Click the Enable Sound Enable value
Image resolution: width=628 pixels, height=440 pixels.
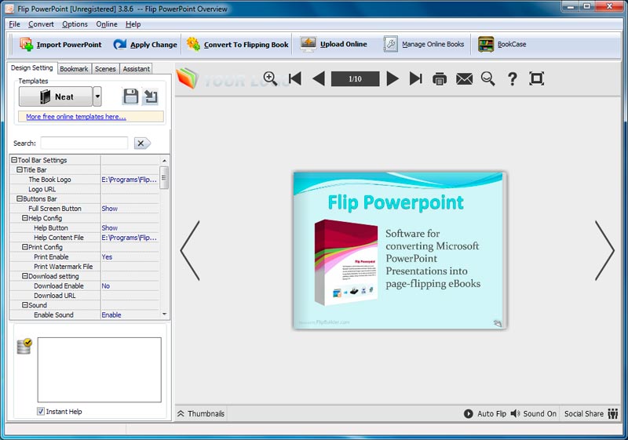(111, 315)
